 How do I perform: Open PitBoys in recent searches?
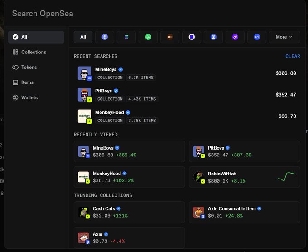click(187, 95)
